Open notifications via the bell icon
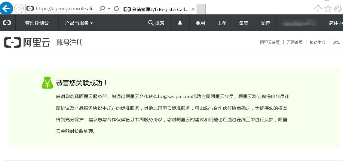 point(180,23)
